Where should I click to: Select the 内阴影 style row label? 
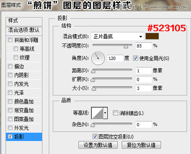pyautogui.click(x=22, y=75)
